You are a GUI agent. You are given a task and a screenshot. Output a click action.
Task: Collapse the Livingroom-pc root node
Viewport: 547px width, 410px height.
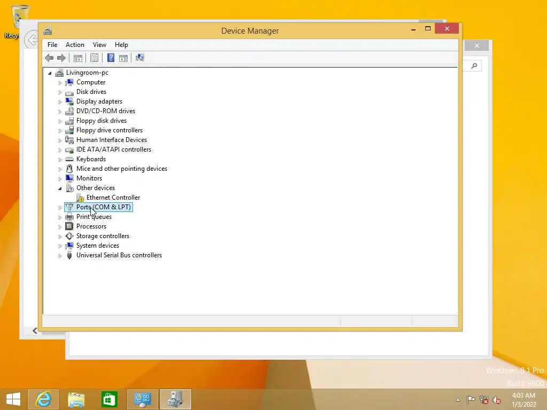coord(50,73)
